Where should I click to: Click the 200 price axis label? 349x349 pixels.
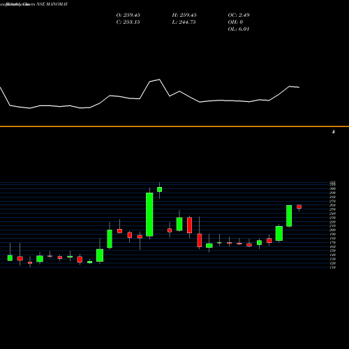click(x=332, y=230)
